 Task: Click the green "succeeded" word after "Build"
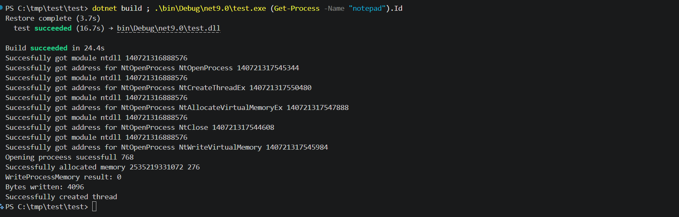coord(49,48)
